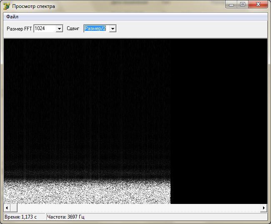Click the spectrogram display area
Image resolution: width=271 pixels, height=224 pixels.
click(x=135, y=121)
